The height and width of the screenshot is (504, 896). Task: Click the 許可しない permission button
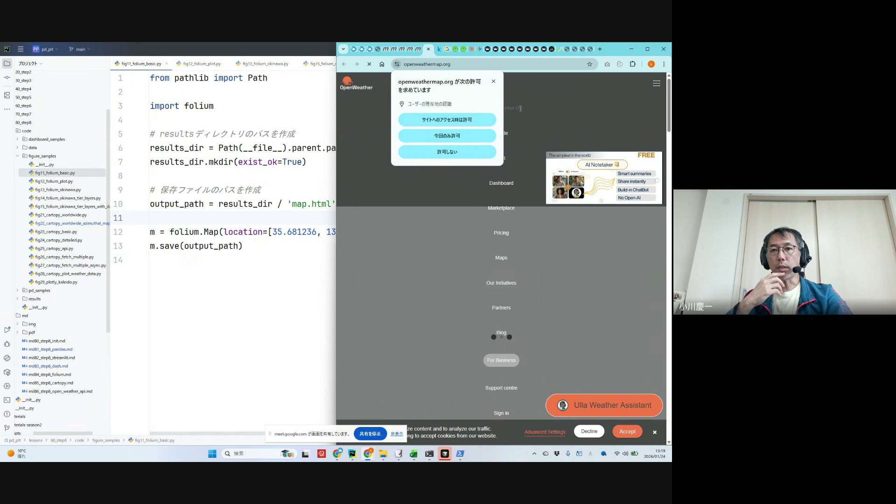point(447,152)
